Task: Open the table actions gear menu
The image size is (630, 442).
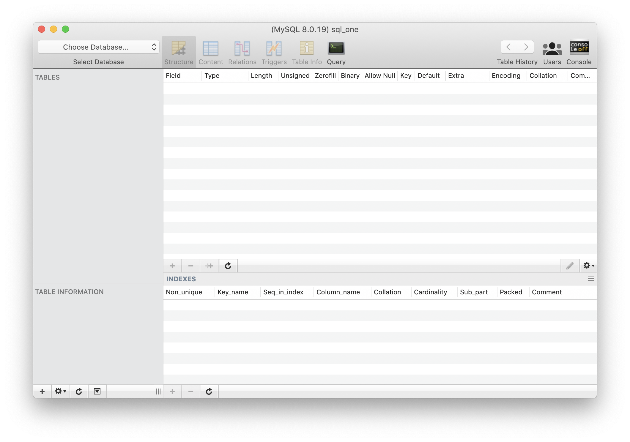Action: [59, 391]
